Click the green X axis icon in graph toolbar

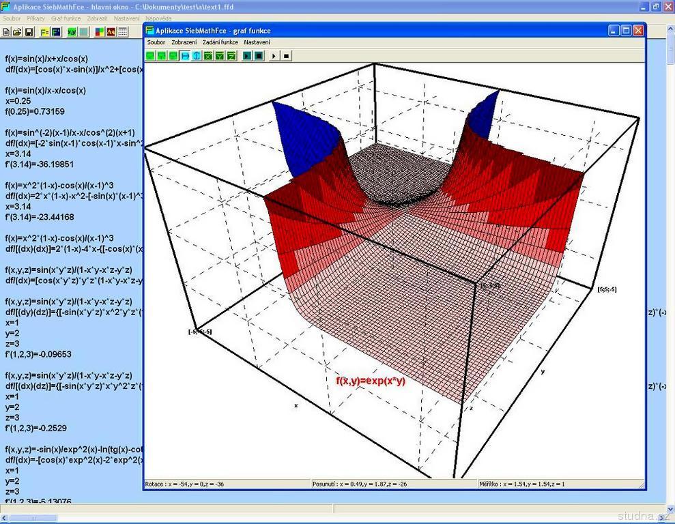coord(208,56)
